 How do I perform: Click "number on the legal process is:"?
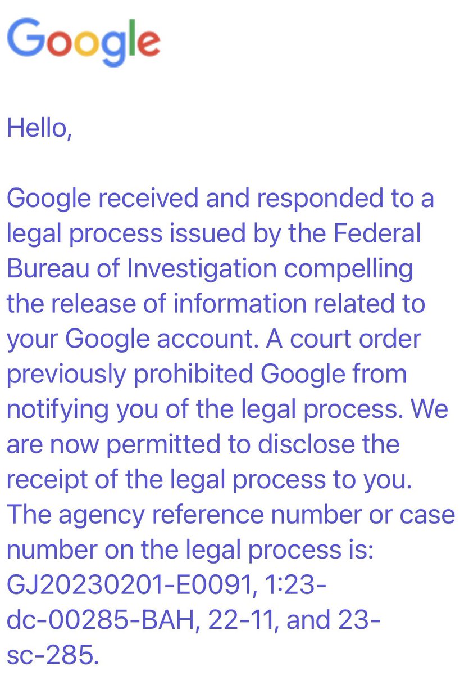(x=189, y=548)
